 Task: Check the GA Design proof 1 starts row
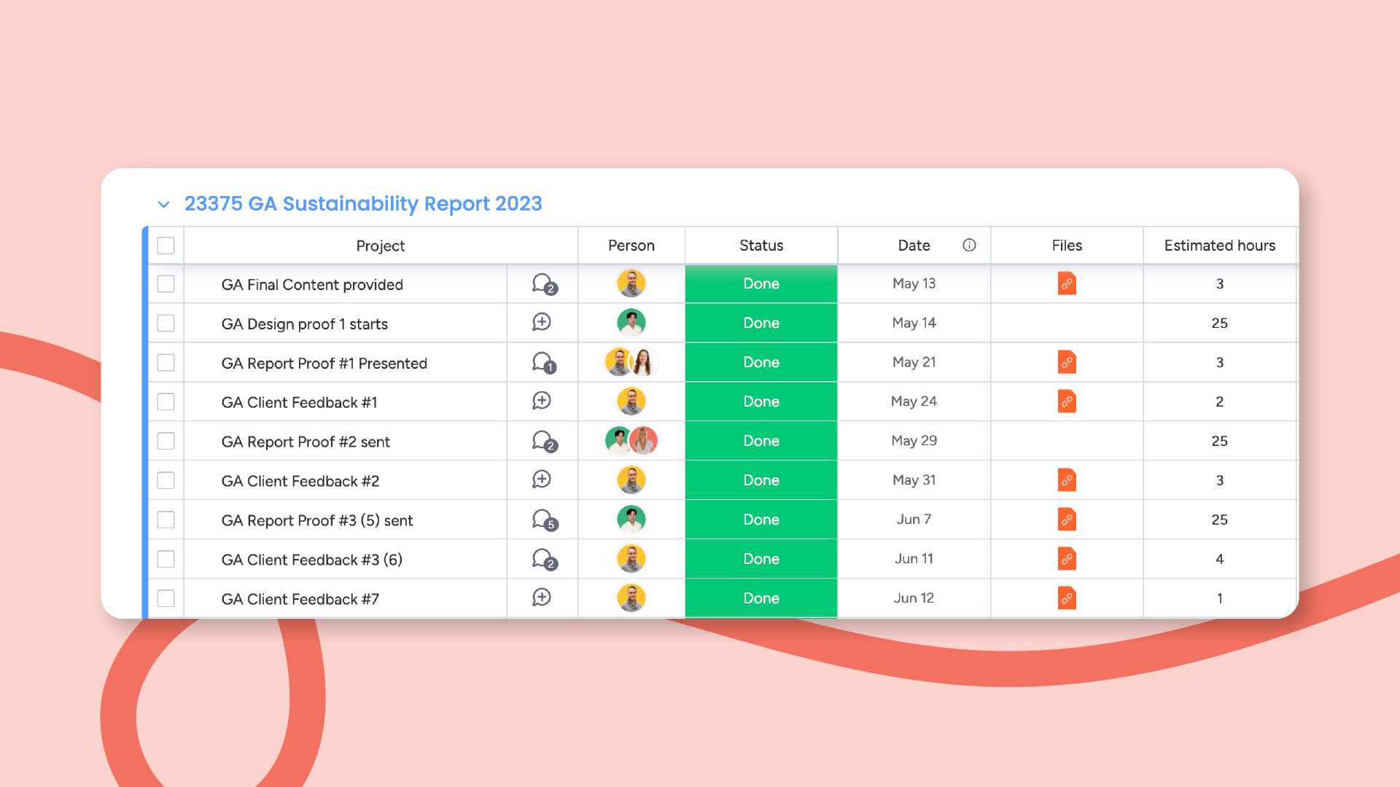[x=166, y=324]
